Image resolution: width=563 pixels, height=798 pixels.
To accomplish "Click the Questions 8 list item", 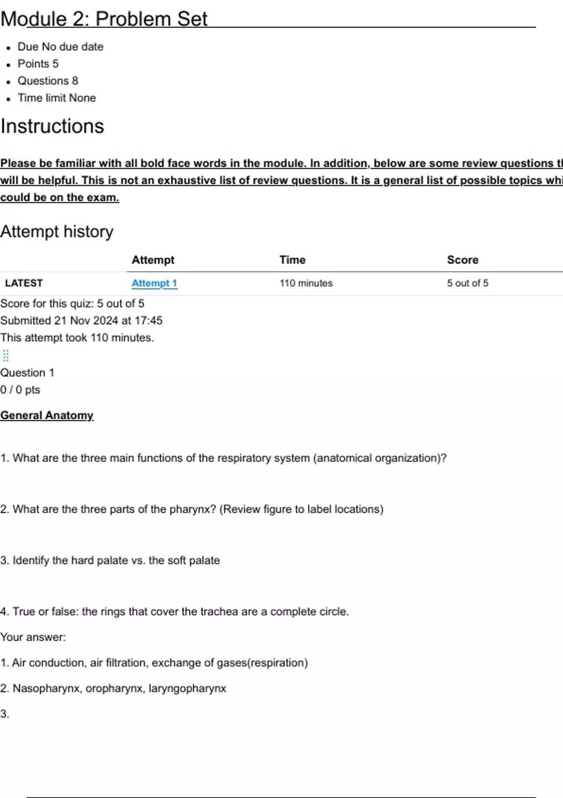I will point(48,81).
